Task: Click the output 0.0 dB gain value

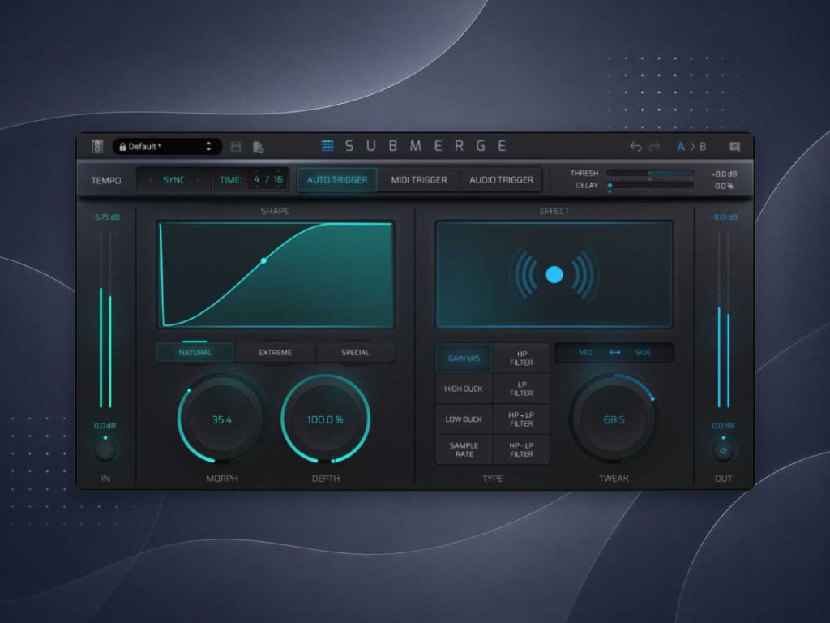Action: click(x=723, y=426)
